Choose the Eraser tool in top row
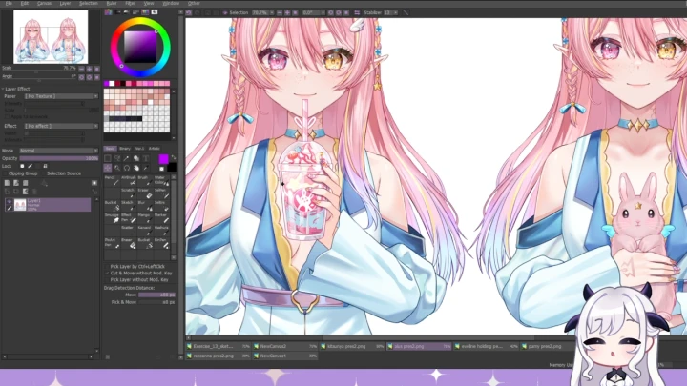 [144, 193]
